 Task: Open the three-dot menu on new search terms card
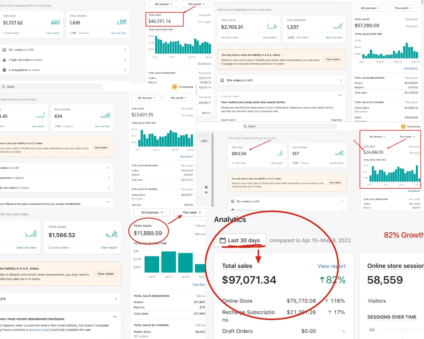click(340, 95)
